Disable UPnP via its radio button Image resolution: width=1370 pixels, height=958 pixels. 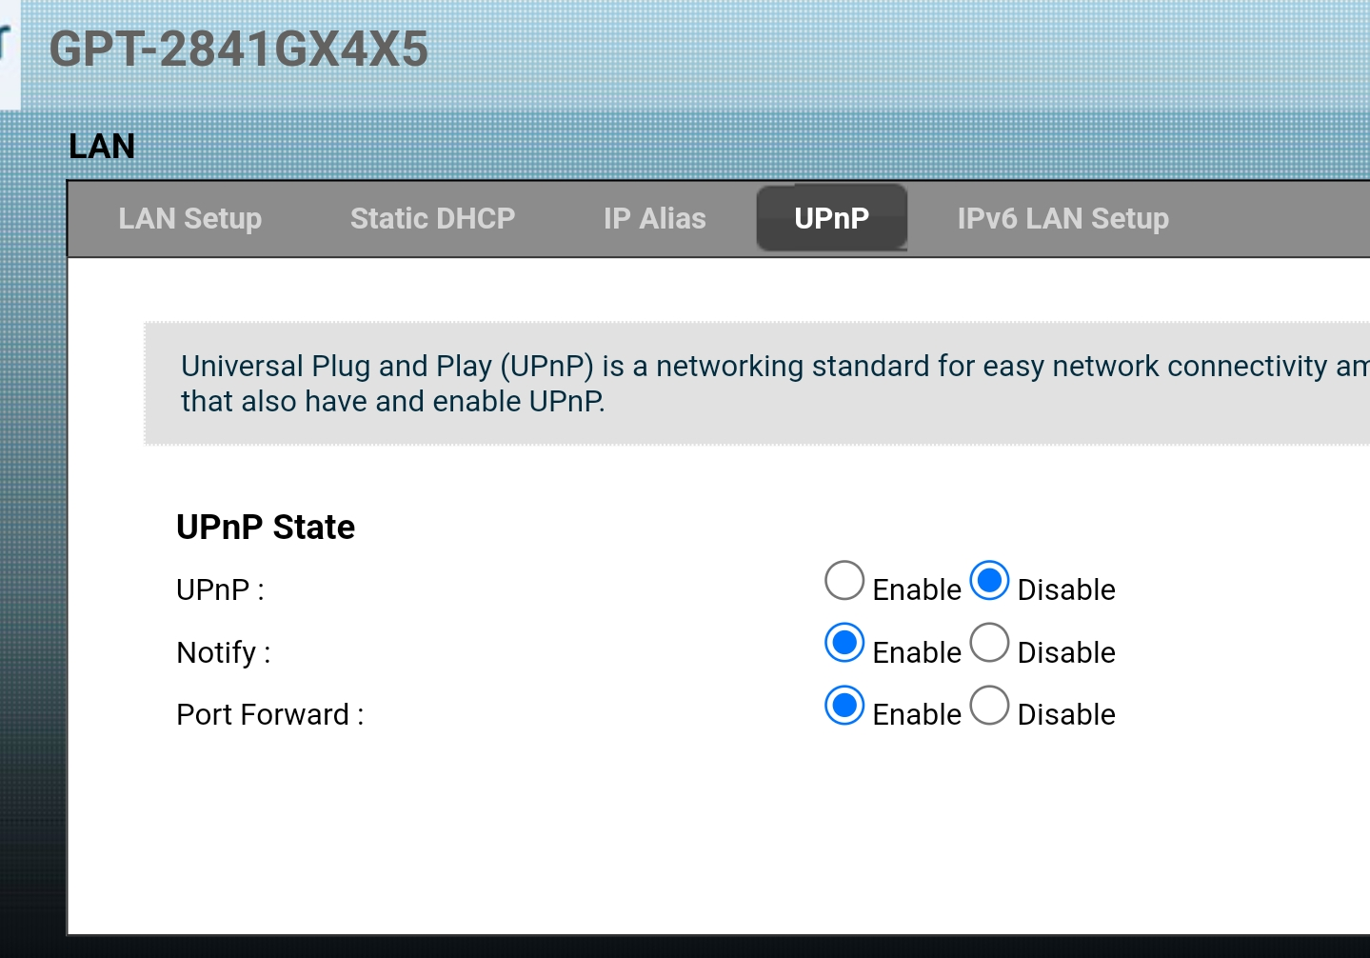[x=989, y=580]
